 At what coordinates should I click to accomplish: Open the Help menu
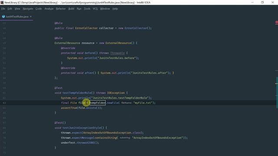115,9
